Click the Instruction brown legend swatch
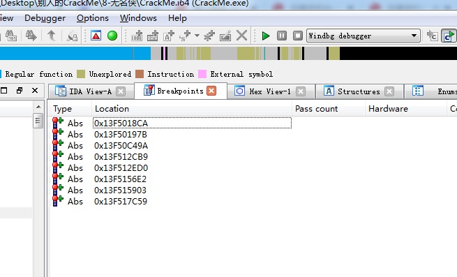Image resolution: width=457 pixels, height=277 pixels. (x=140, y=74)
